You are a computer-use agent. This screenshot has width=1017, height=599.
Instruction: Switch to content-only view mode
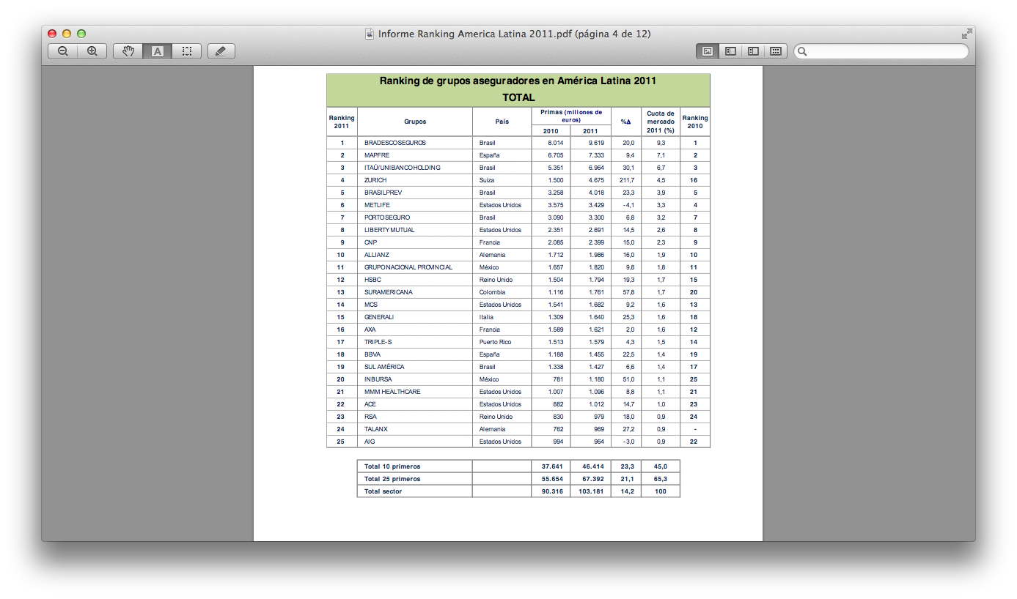coord(708,51)
